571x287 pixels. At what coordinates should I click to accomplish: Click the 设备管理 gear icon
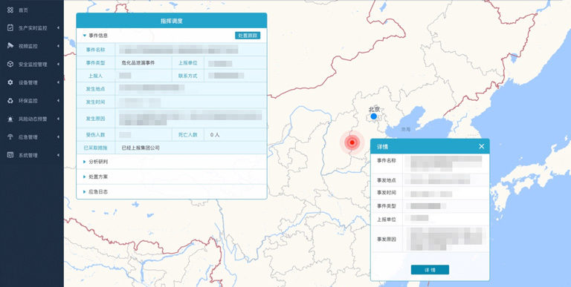[10, 82]
